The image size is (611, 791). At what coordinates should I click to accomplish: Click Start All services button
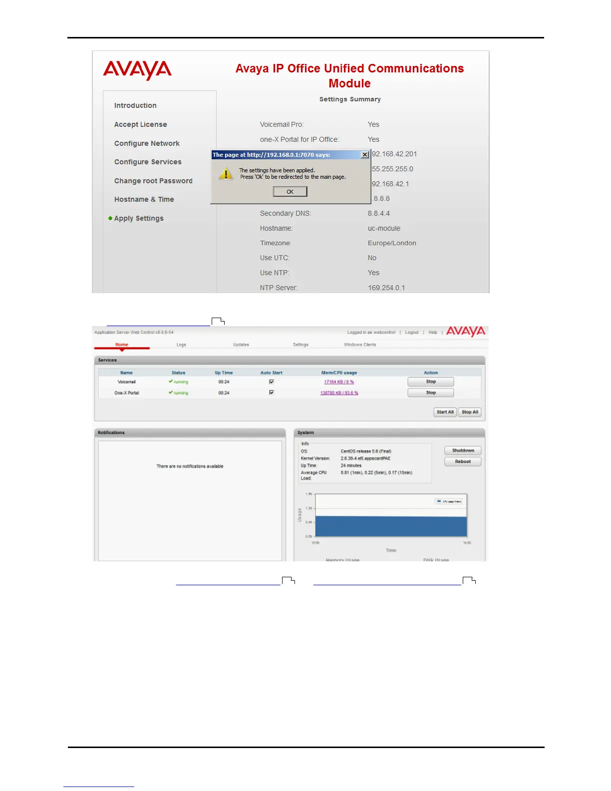click(x=445, y=412)
